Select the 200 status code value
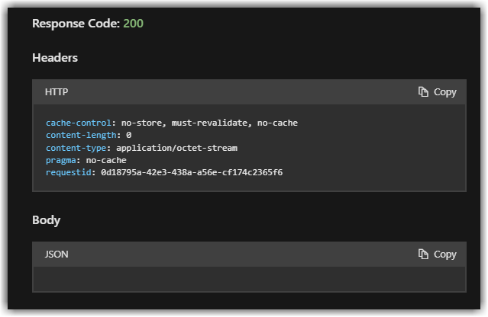Image resolution: width=488 pixels, height=317 pixels. pos(134,24)
